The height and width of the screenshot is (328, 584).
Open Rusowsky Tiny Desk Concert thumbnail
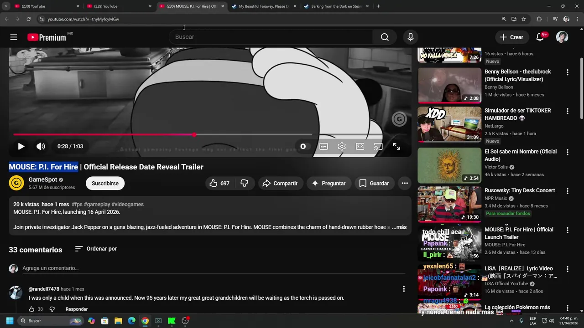coord(449,204)
